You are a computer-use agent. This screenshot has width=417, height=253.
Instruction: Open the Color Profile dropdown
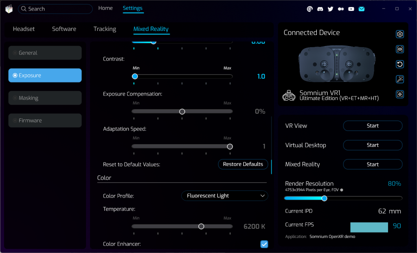[x=224, y=196]
